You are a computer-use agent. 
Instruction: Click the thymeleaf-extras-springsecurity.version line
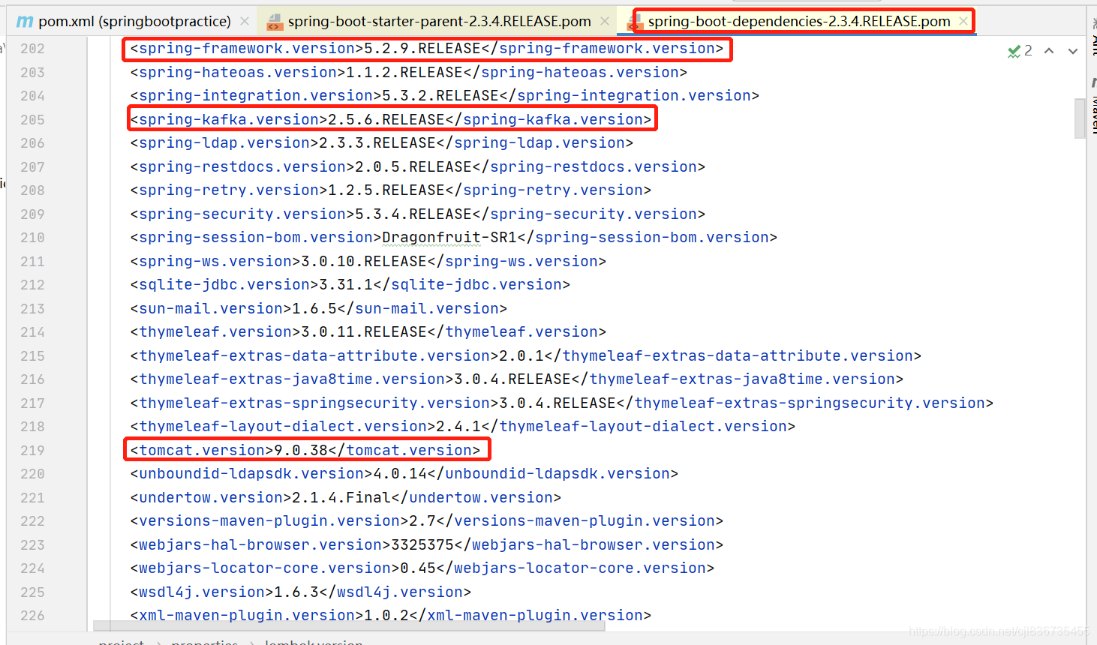562,403
